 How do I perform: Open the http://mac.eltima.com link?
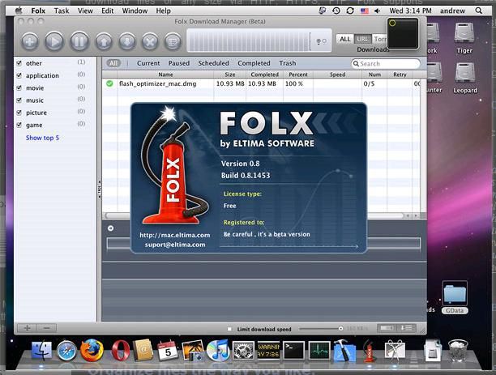tap(174, 235)
